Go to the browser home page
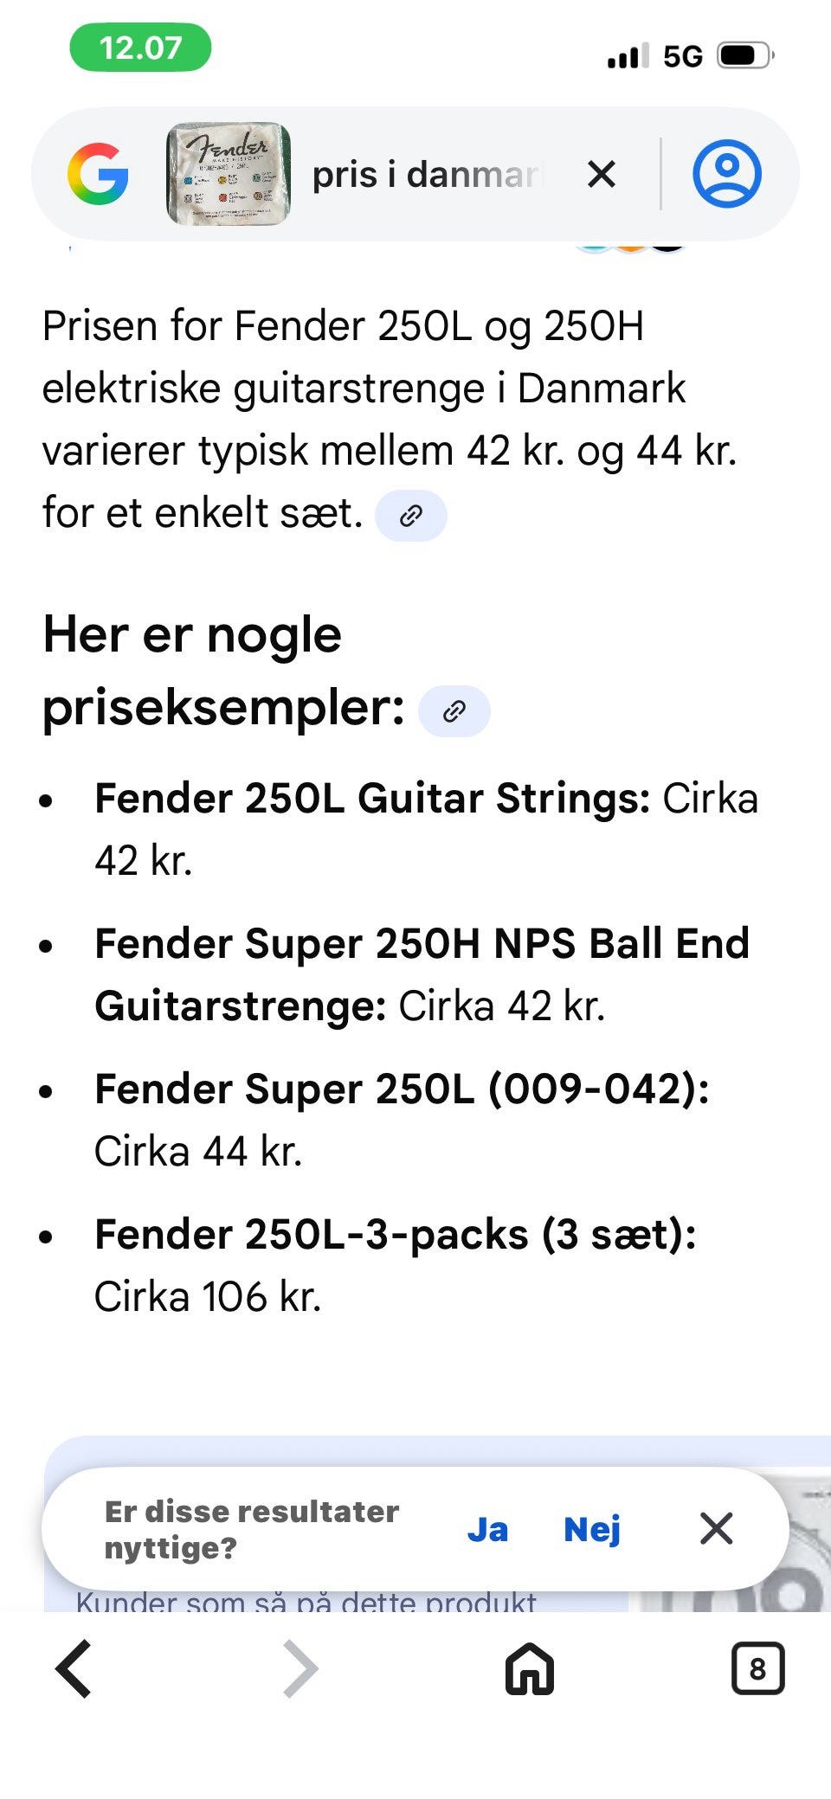This screenshot has width=831, height=1799. pos(529,1668)
